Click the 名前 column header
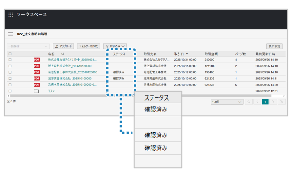292x183 pixels. pyautogui.click(x=51, y=54)
